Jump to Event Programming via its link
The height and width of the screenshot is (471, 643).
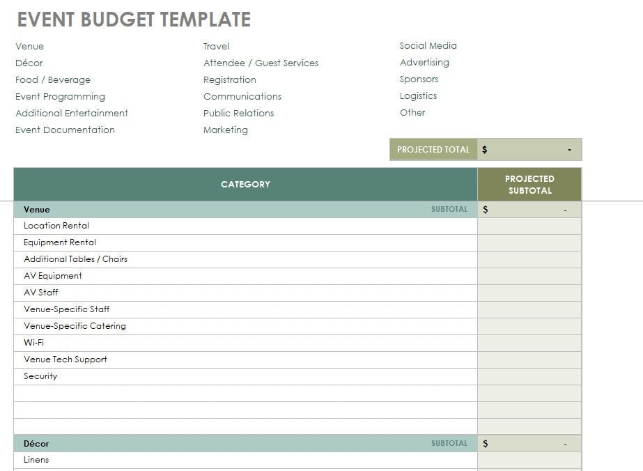tap(60, 96)
